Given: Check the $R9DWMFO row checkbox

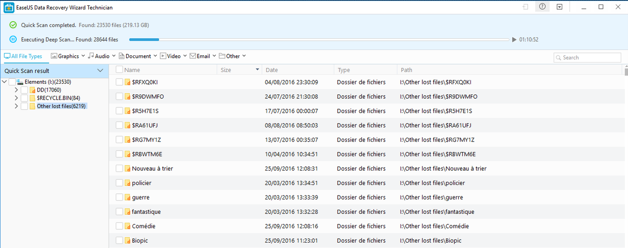Looking at the screenshot, I should tap(120, 97).
